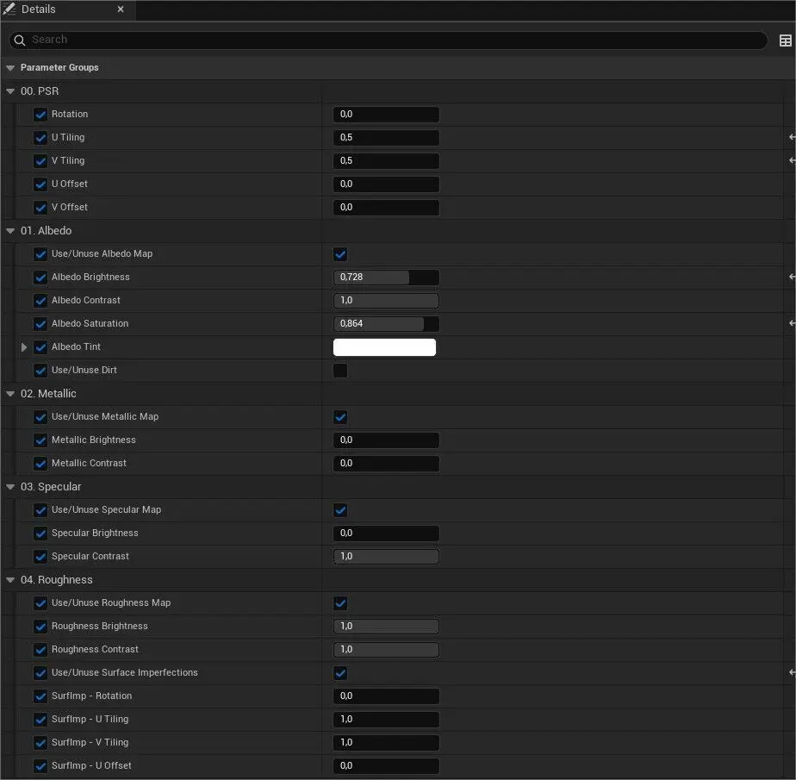Edit the Specular Brightness value field
The width and height of the screenshot is (796, 780).
[x=386, y=534]
